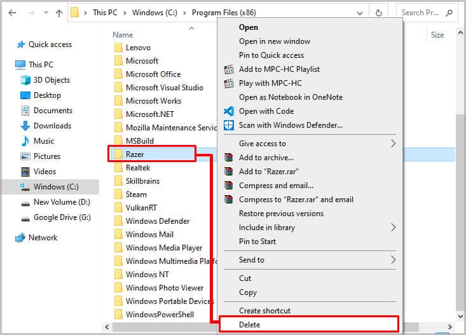Image resolution: width=466 pixels, height=335 pixels.
Task: Click MPC-HC icon beside Play with MPC-HC
Action: pos(228,83)
